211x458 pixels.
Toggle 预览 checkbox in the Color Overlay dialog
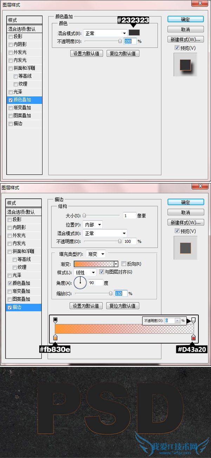[x=177, y=48]
